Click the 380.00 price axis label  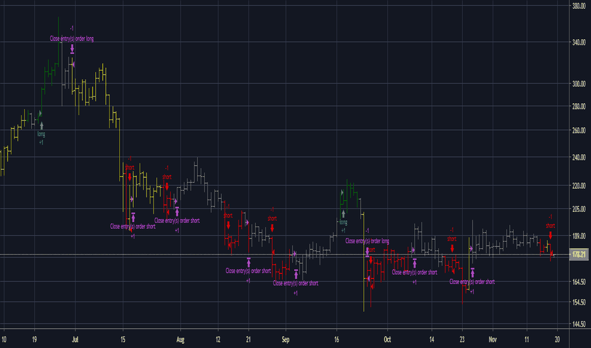[578, 6]
